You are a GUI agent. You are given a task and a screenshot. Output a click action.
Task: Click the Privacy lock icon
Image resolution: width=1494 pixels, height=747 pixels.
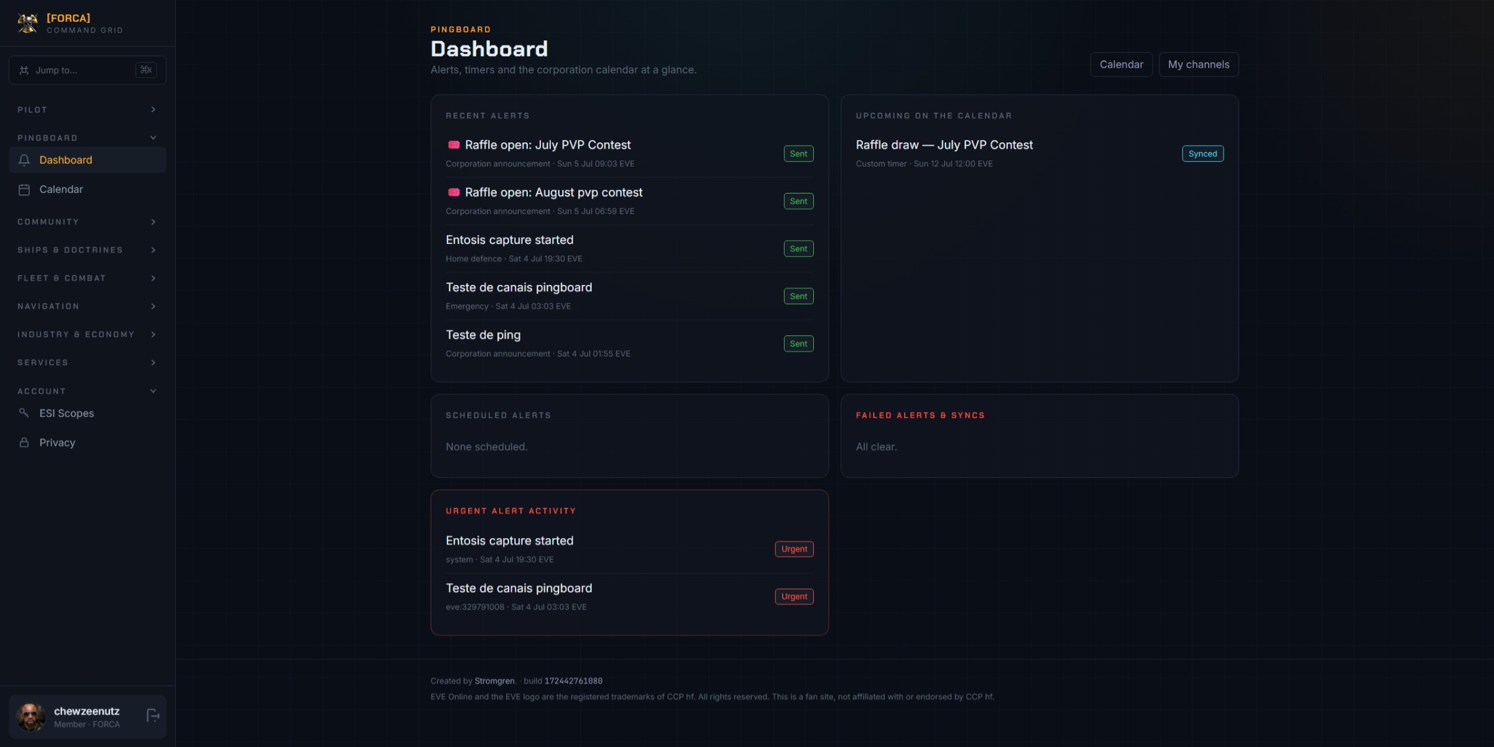(x=24, y=442)
